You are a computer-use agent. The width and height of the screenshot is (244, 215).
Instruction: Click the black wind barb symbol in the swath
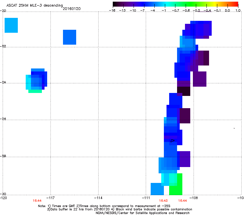(x=172, y=141)
